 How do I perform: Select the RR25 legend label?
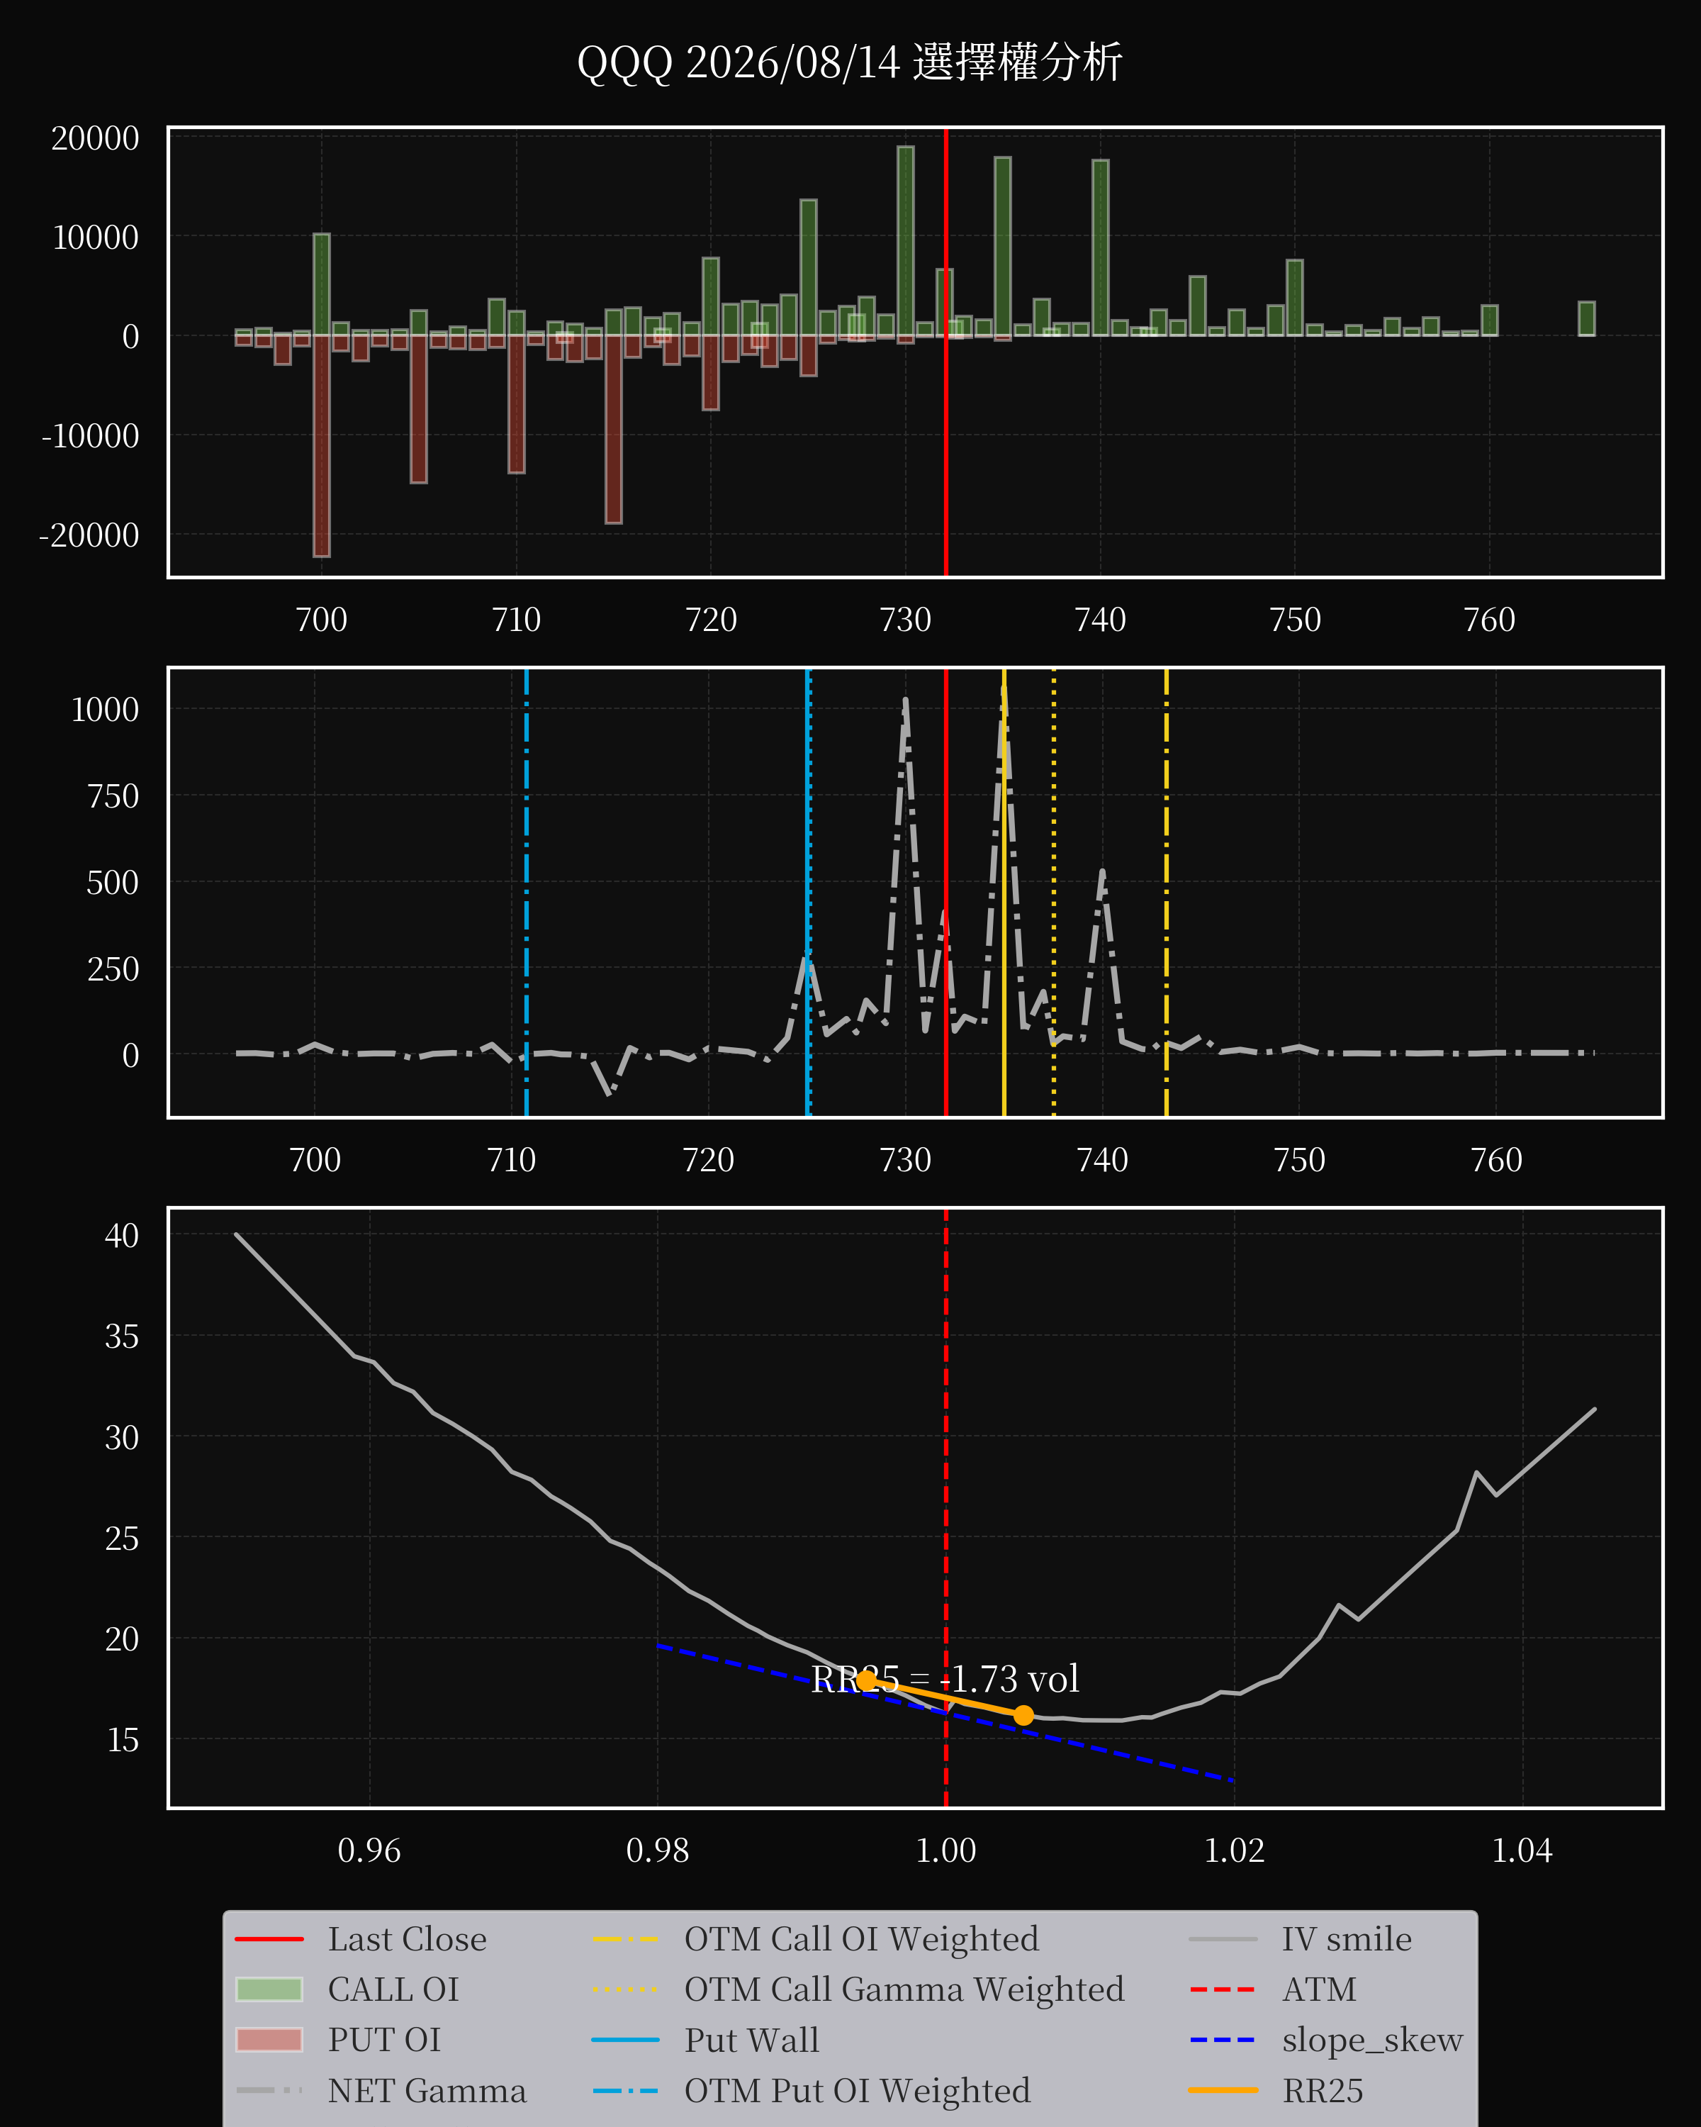coord(1323,2091)
